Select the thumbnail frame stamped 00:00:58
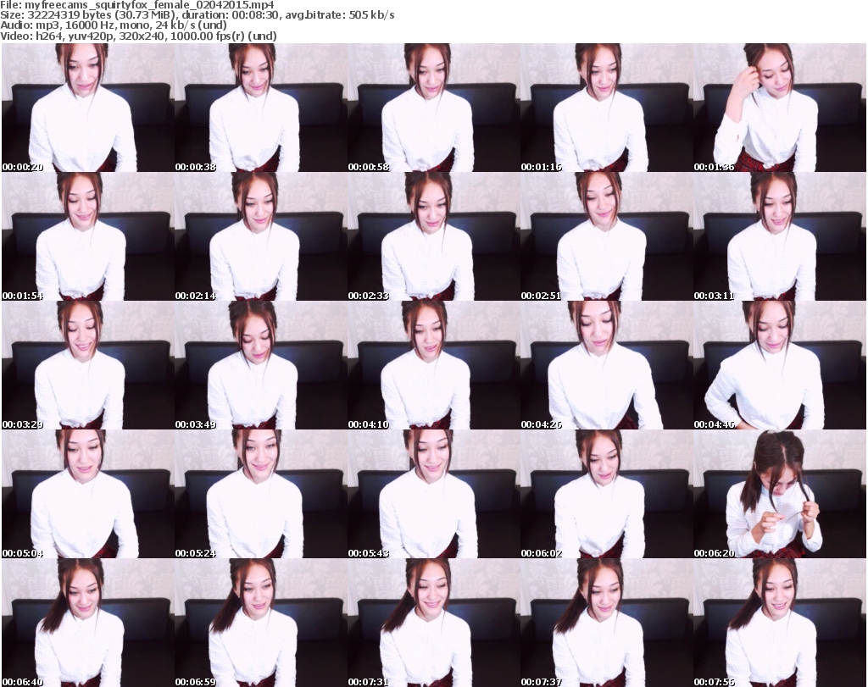 [x=433, y=108]
